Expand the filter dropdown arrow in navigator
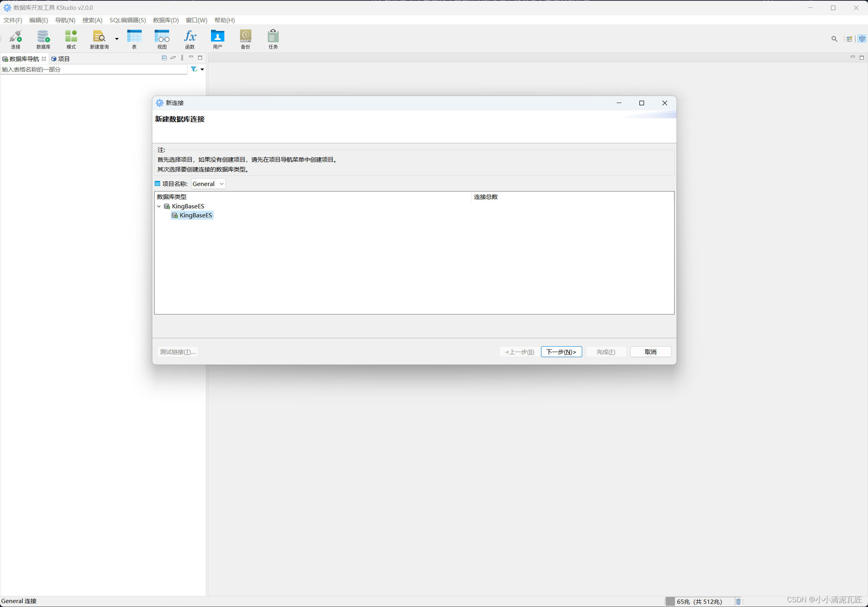 pyautogui.click(x=202, y=69)
